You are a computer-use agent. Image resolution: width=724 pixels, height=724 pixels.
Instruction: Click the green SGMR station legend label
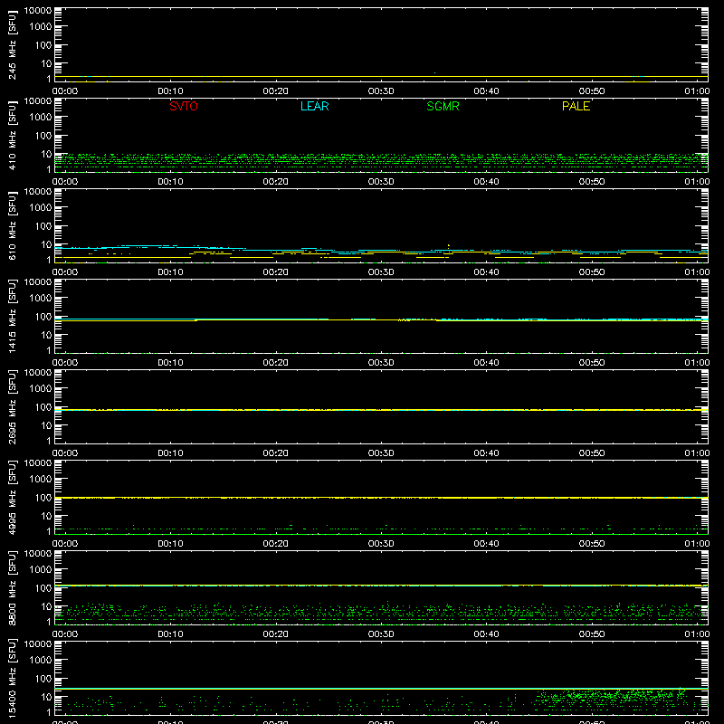[443, 106]
